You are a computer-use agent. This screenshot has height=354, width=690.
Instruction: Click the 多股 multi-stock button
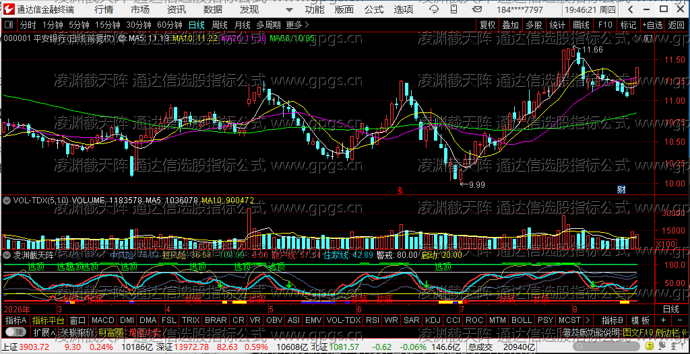point(534,25)
